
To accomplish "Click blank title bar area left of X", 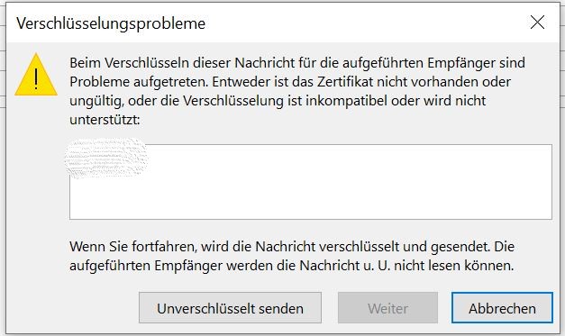I will pyautogui.click(x=360, y=23).
